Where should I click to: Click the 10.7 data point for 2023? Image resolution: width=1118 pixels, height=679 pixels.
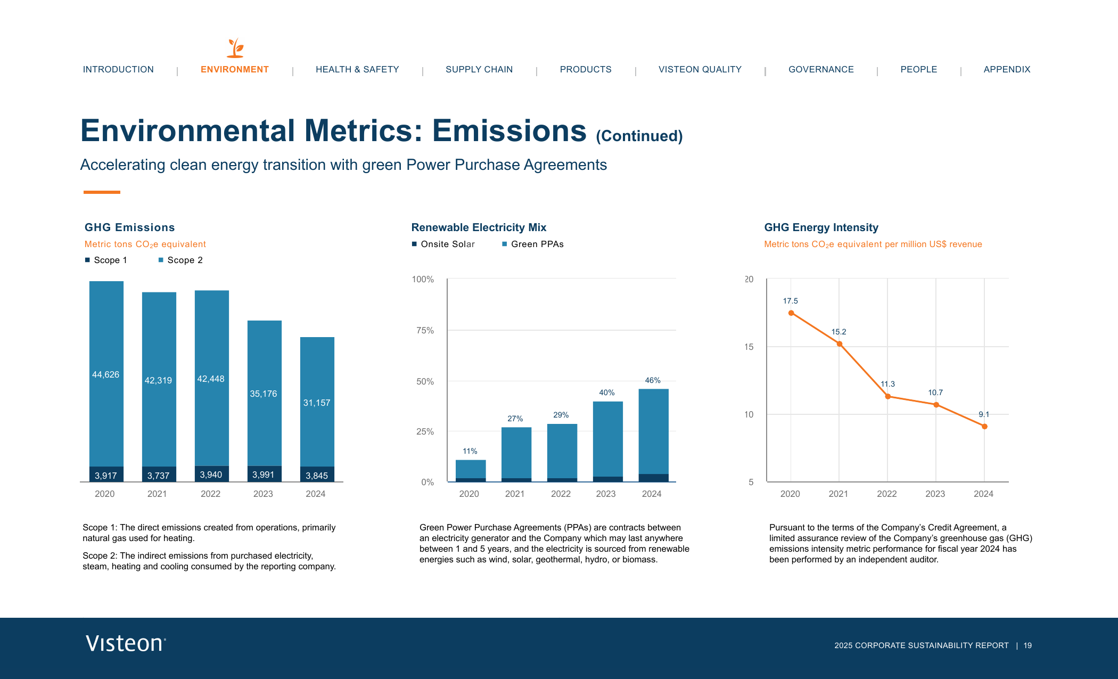click(936, 405)
